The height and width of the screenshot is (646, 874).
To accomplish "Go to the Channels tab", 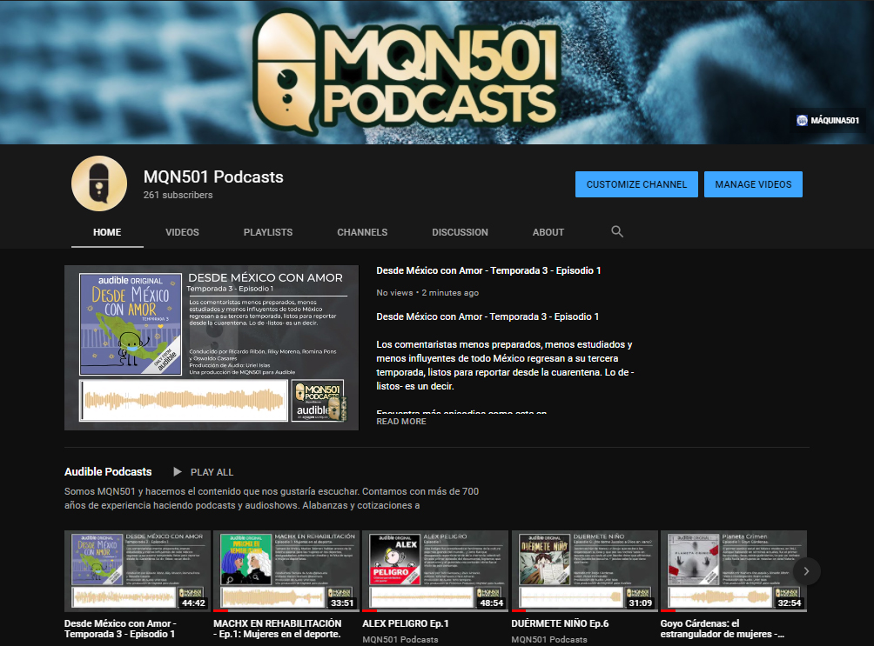I will click(362, 232).
